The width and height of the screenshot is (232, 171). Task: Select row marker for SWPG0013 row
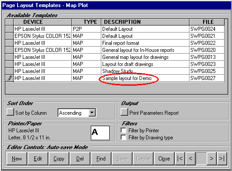click(x=9, y=57)
